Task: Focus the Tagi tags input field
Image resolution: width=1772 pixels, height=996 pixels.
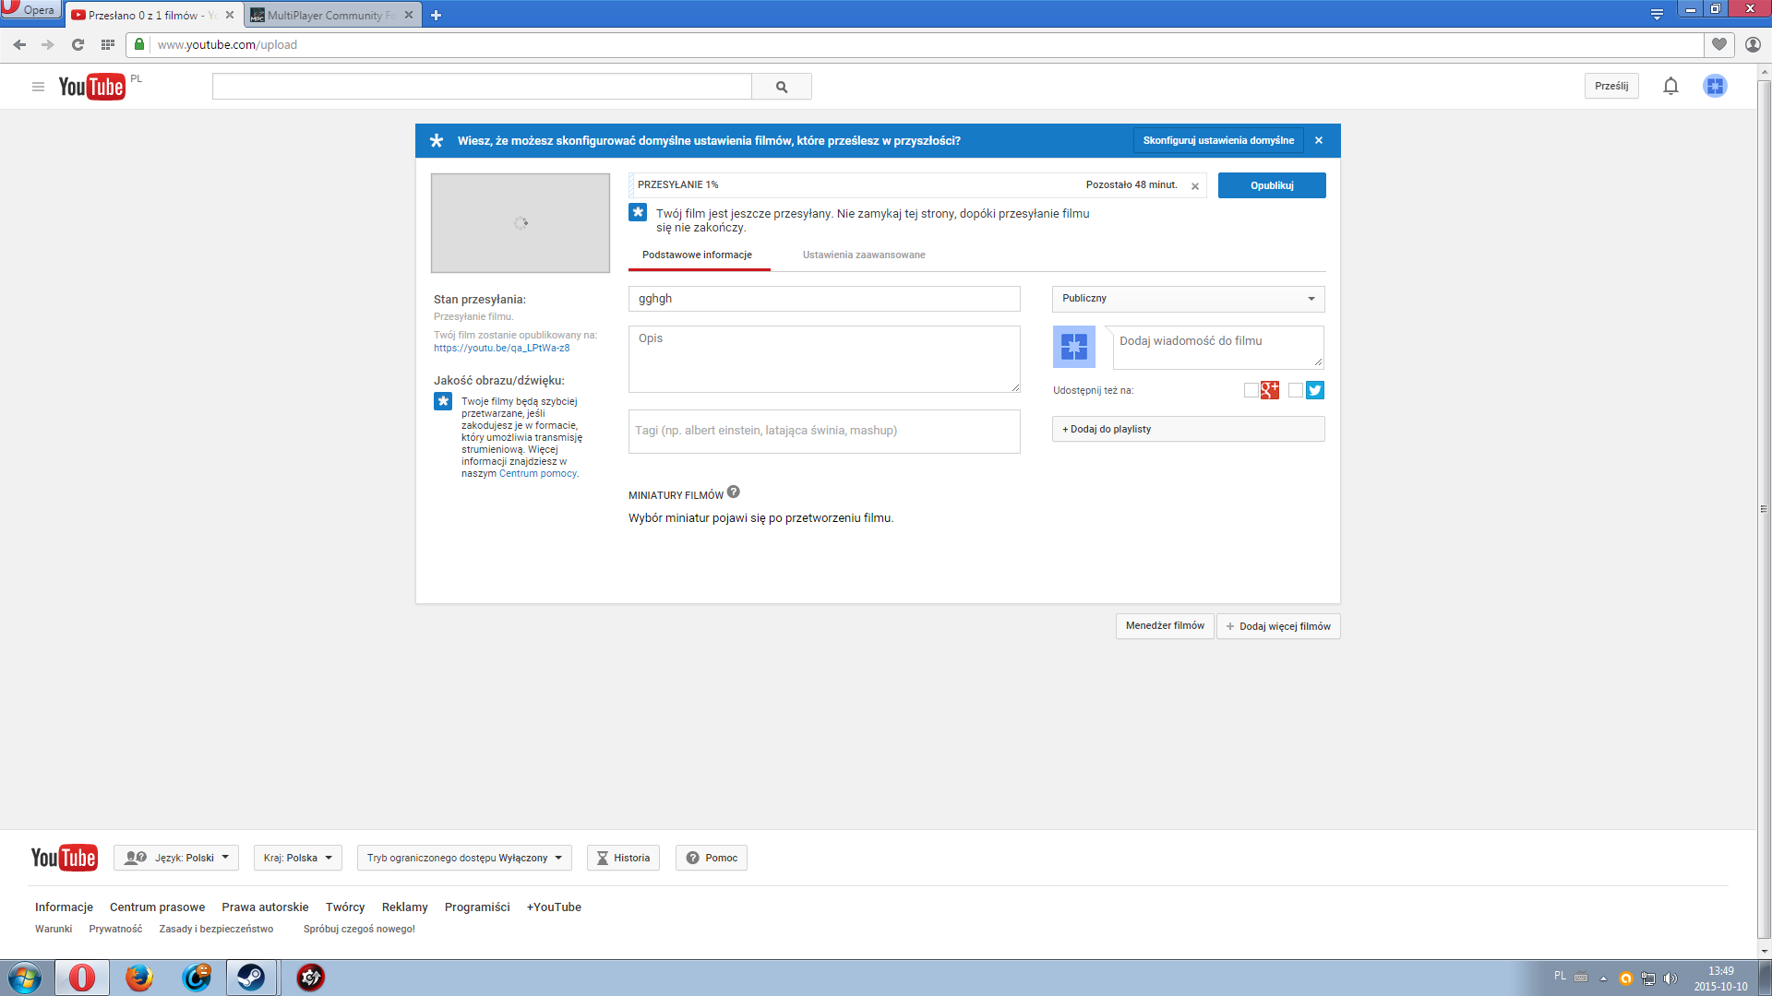Action: coord(824,432)
